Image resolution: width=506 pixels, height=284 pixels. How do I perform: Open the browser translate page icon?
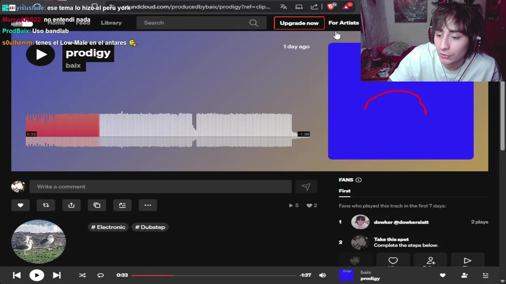[x=283, y=7]
